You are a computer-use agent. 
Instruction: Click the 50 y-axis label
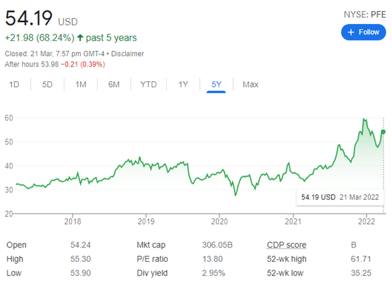[8, 142]
